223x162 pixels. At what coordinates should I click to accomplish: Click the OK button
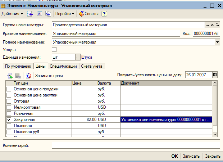pos(174,156)
